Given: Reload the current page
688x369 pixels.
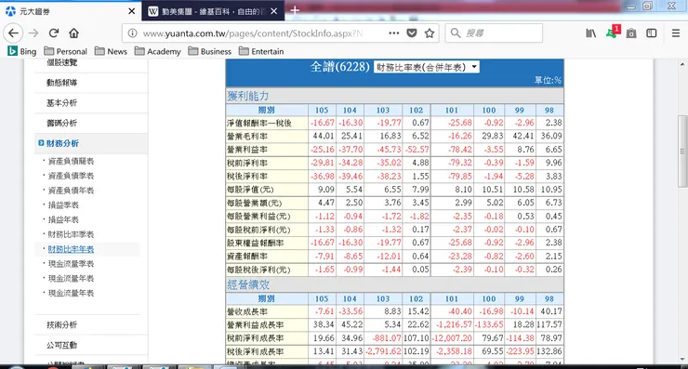Looking at the screenshot, I should pos(54,33).
